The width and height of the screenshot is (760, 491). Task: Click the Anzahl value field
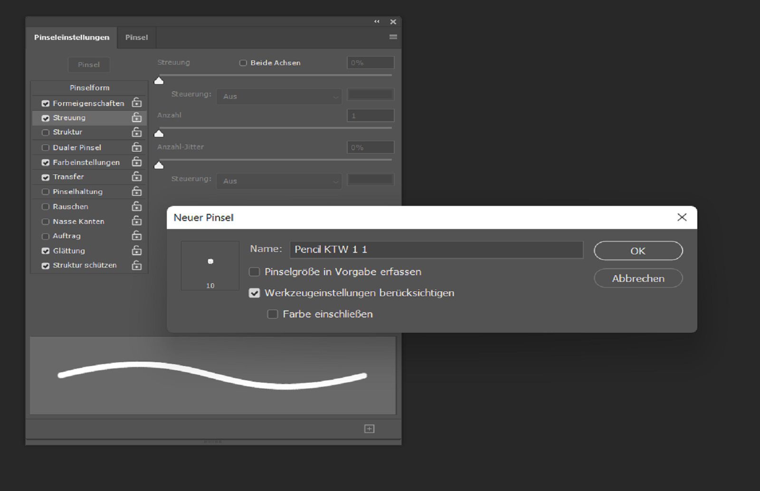(x=370, y=116)
